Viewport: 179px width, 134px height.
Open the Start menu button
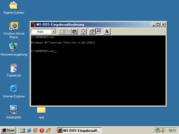(x=8, y=130)
